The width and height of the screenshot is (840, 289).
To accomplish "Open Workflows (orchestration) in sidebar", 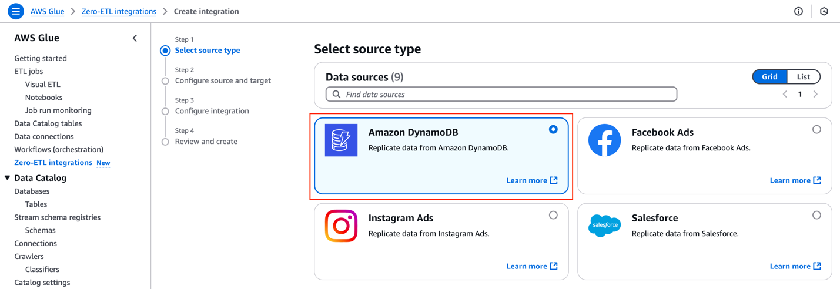I will coord(59,149).
